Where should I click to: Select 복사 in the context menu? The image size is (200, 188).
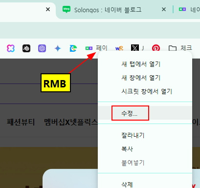pos(145,149)
